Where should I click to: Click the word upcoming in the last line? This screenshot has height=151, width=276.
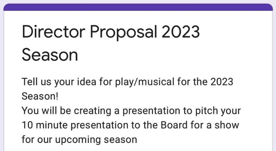(78, 140)
